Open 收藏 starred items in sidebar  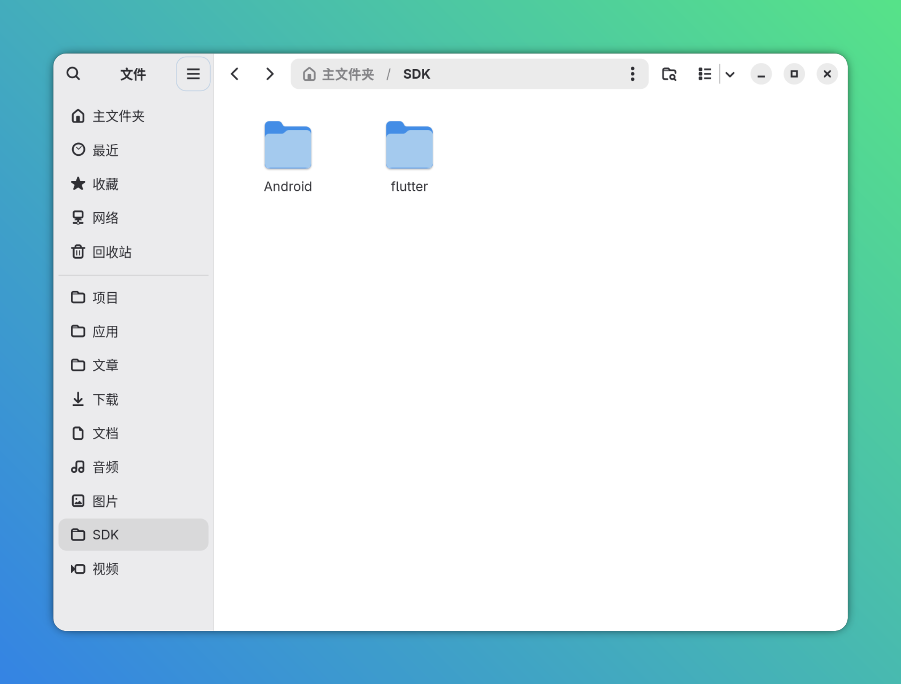pyautogui.click(x=133, y=184)
